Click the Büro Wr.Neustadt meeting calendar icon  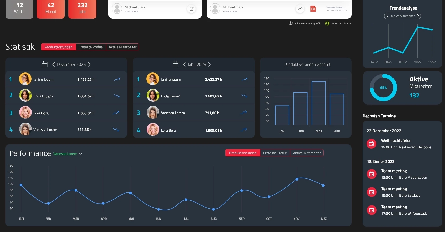point(371,210)
